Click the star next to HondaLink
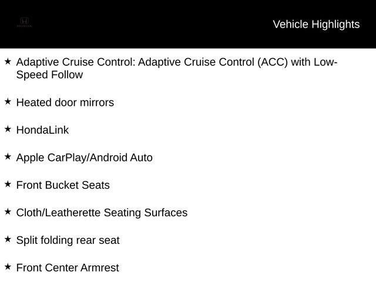The width and height of the screenshot is (376, 282). 8,129
